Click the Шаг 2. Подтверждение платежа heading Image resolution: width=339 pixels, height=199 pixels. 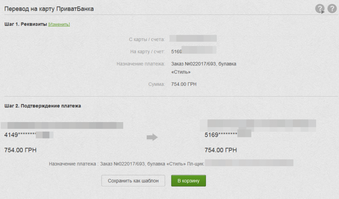coord(42,106)
